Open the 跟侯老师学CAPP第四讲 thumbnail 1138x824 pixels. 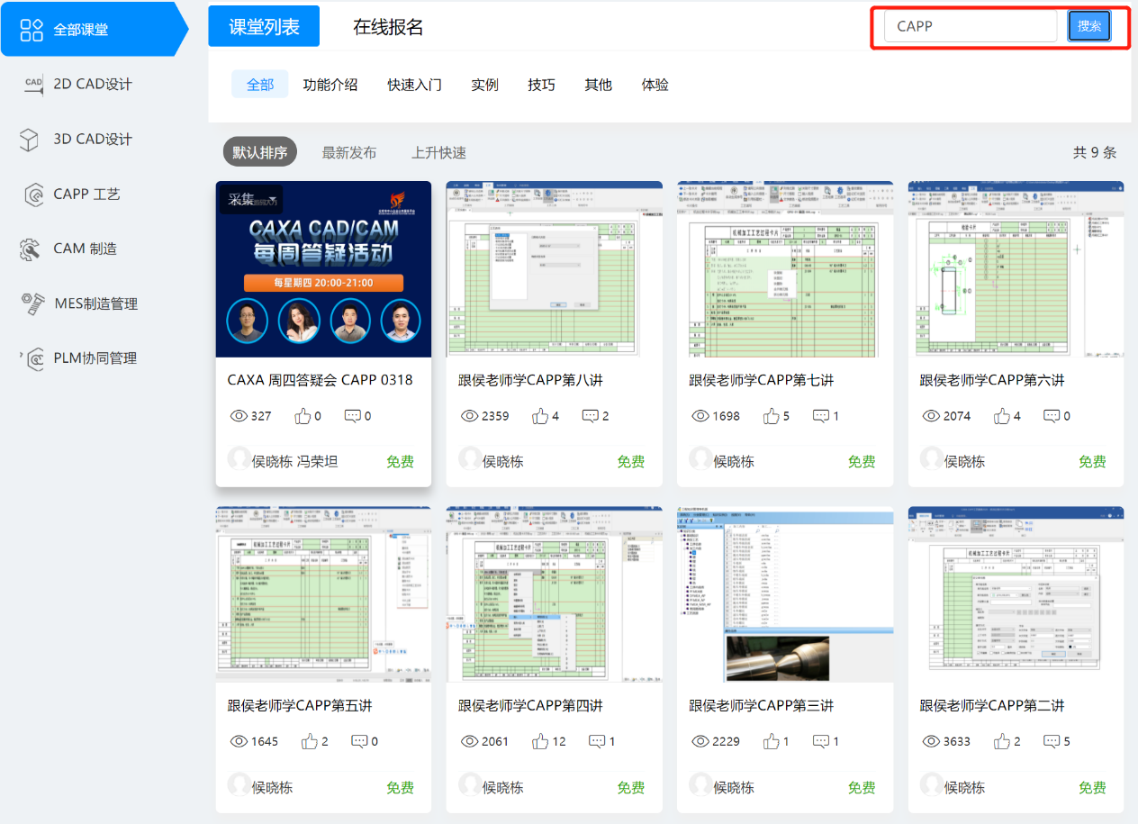pos(555,594)
